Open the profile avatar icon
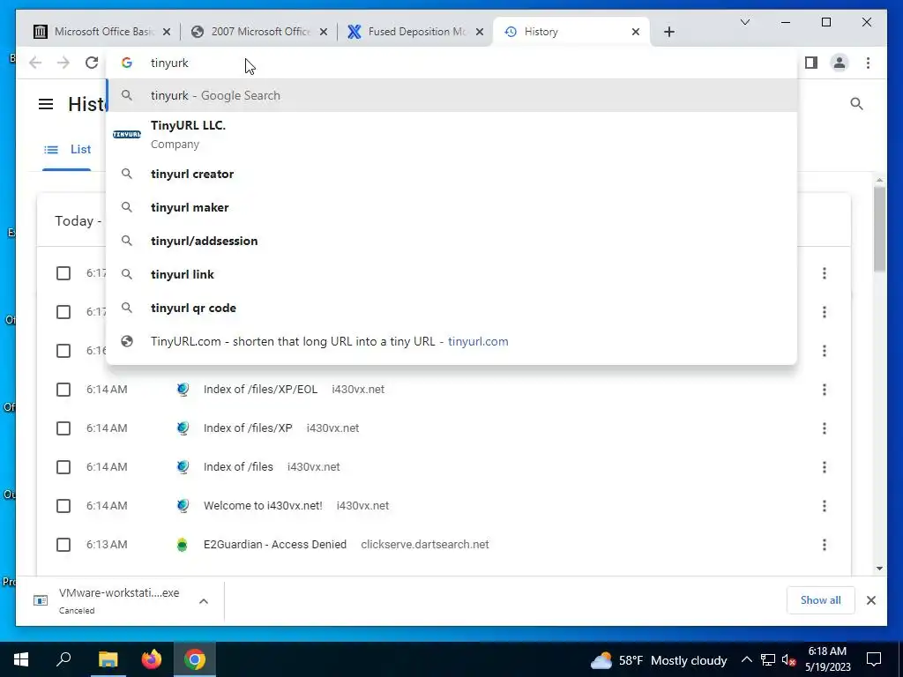The image size is (903, 677). pyautogui.click(x=840, y=63)
